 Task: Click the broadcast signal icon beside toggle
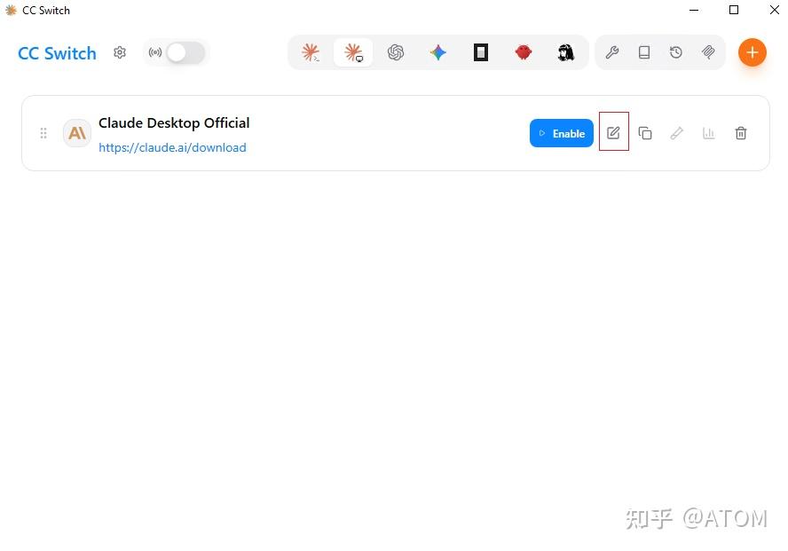pyautogui.click(x=155, y=52)
